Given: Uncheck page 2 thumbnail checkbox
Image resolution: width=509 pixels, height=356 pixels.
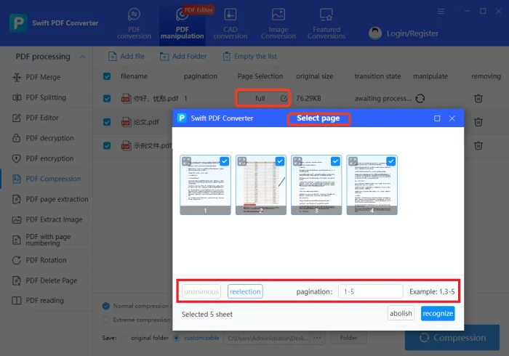Looking at the screenshot, I should click(x=280, y=161).
